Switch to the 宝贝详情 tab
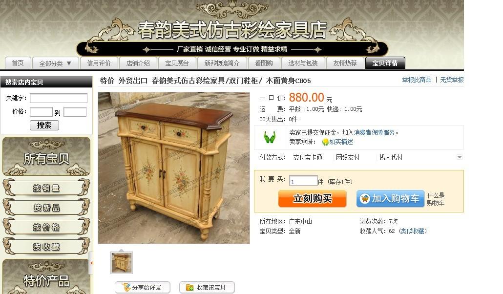Screen dimensions: 503x294 click(385, 63)
